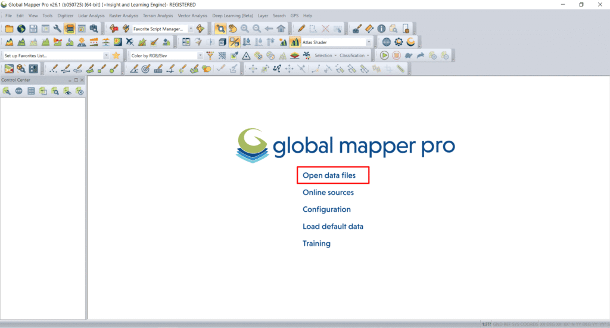Image resolution: width=610 pixels, height=328 pixels.
Task: Click the Generate contours terrain icon
Action: pos(21,42)
